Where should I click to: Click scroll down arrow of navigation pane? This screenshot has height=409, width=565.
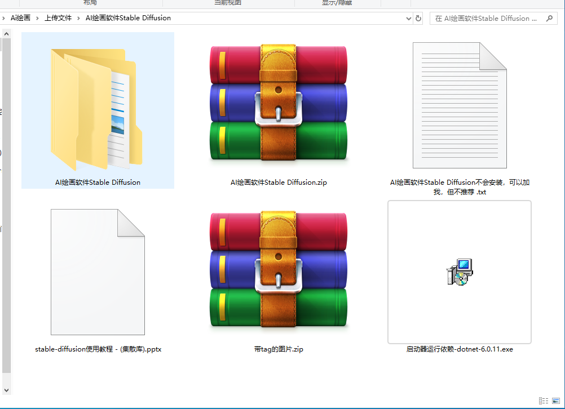tap(7, 390)
